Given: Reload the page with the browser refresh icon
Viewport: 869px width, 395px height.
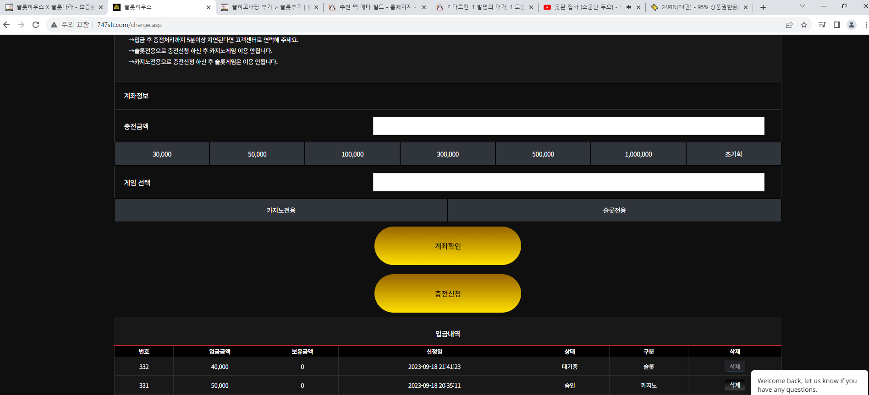Looking at the screenshot, I should coord(36,25).
